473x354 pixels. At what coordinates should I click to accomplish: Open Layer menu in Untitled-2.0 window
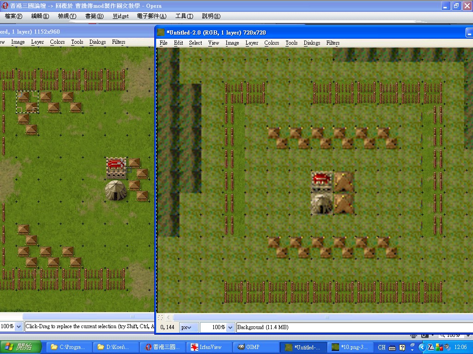pyautogui.click(x=252, y=43)
